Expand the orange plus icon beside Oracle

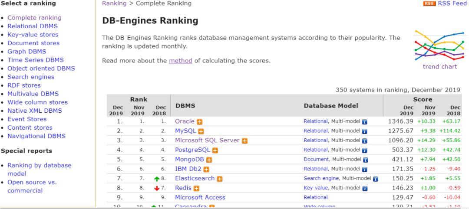200,122
